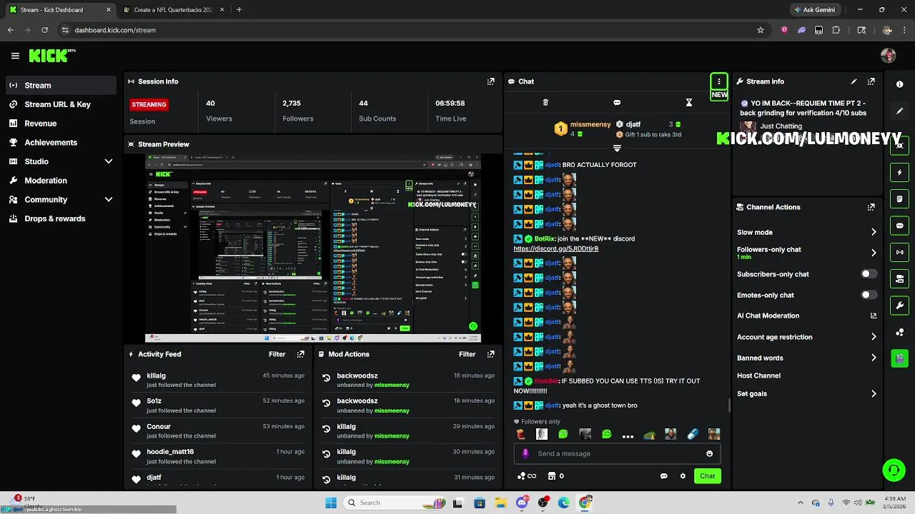Open the hamburger menu beside Kick logo
This screenshot has width=915, height=514.
pyautogui.click(x=15, y=56)
